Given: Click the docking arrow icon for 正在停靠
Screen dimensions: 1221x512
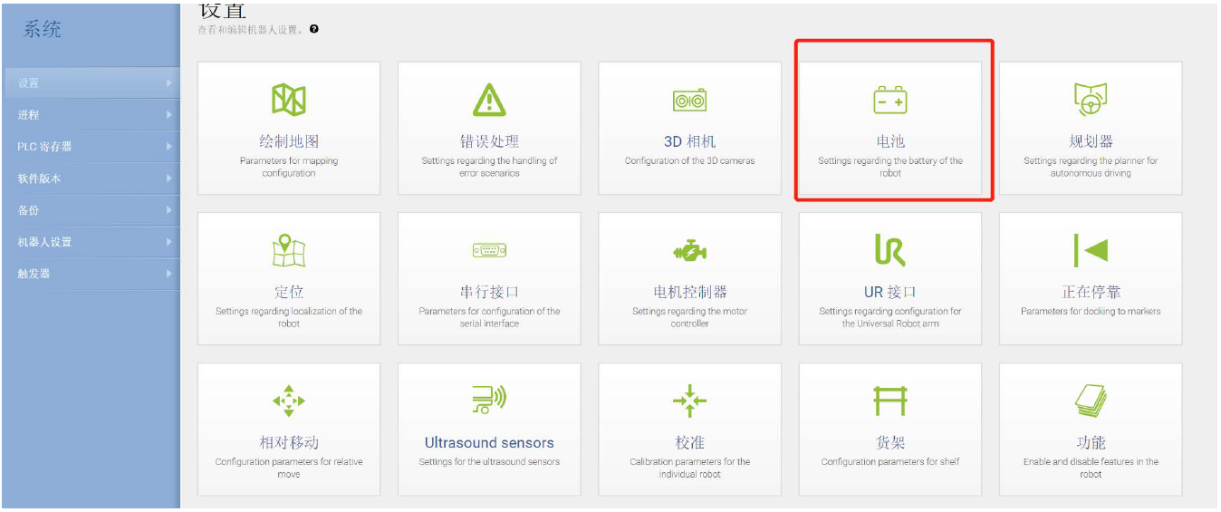Looking at the screenshot, I should [x=1090, y=250].
